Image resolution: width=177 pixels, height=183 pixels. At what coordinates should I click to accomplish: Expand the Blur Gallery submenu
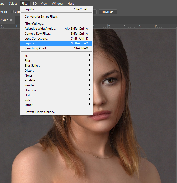click(x=32, y=66)
